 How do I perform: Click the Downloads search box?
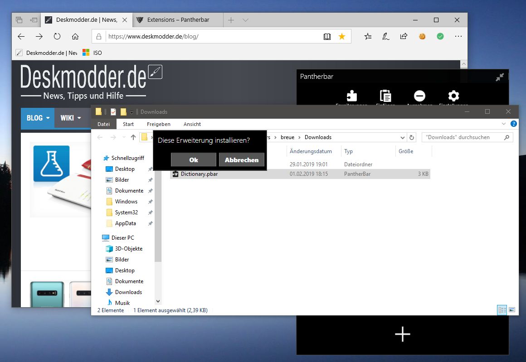(468, 137)
